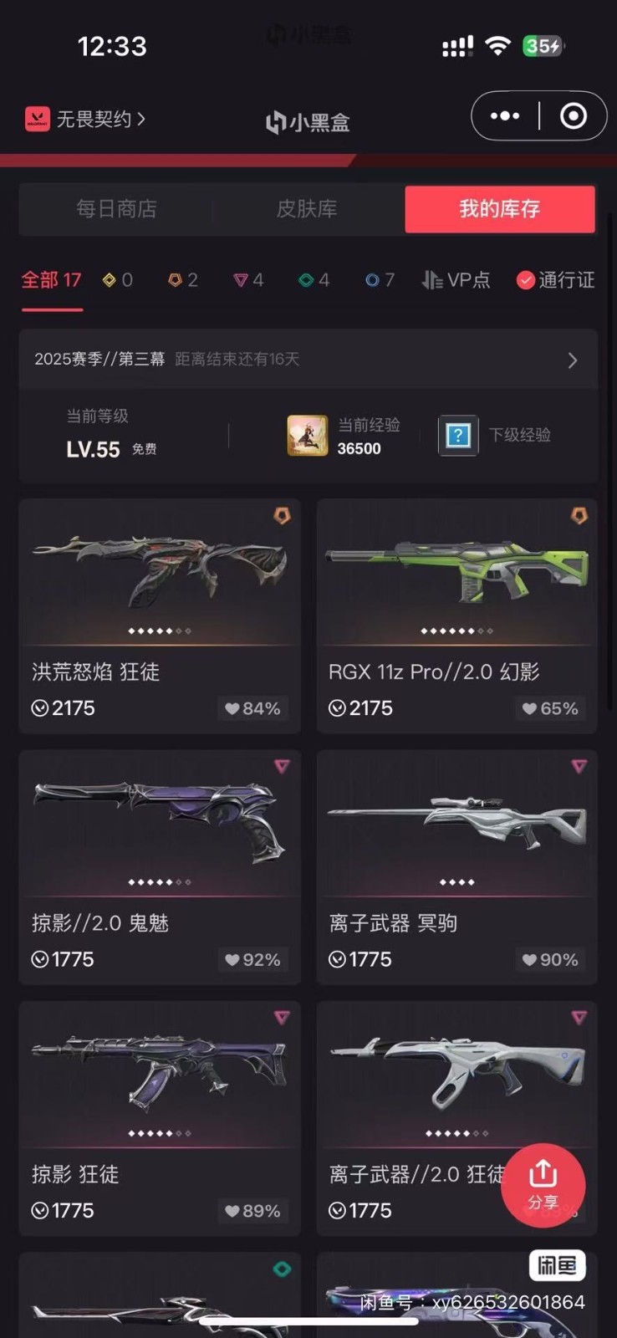Filter by pink triangle tier showing 4
This screenshot has width=617, height=1338.
(x=248, y=280)
